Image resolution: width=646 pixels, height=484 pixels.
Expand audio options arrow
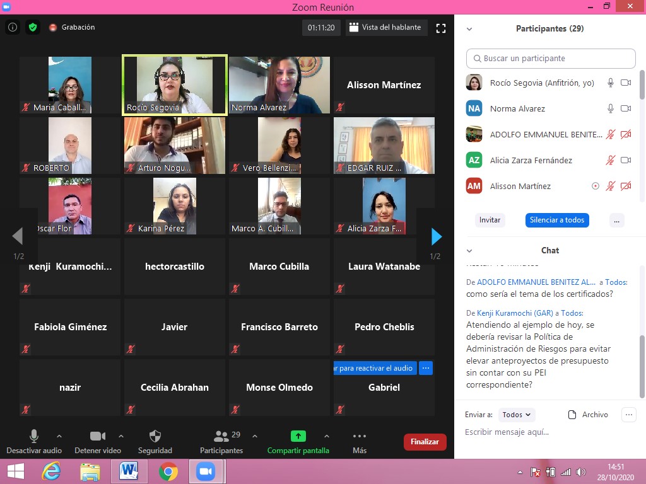(59, 436)
